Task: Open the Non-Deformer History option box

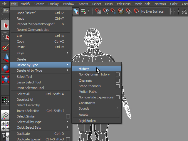Action: [117, 75]
